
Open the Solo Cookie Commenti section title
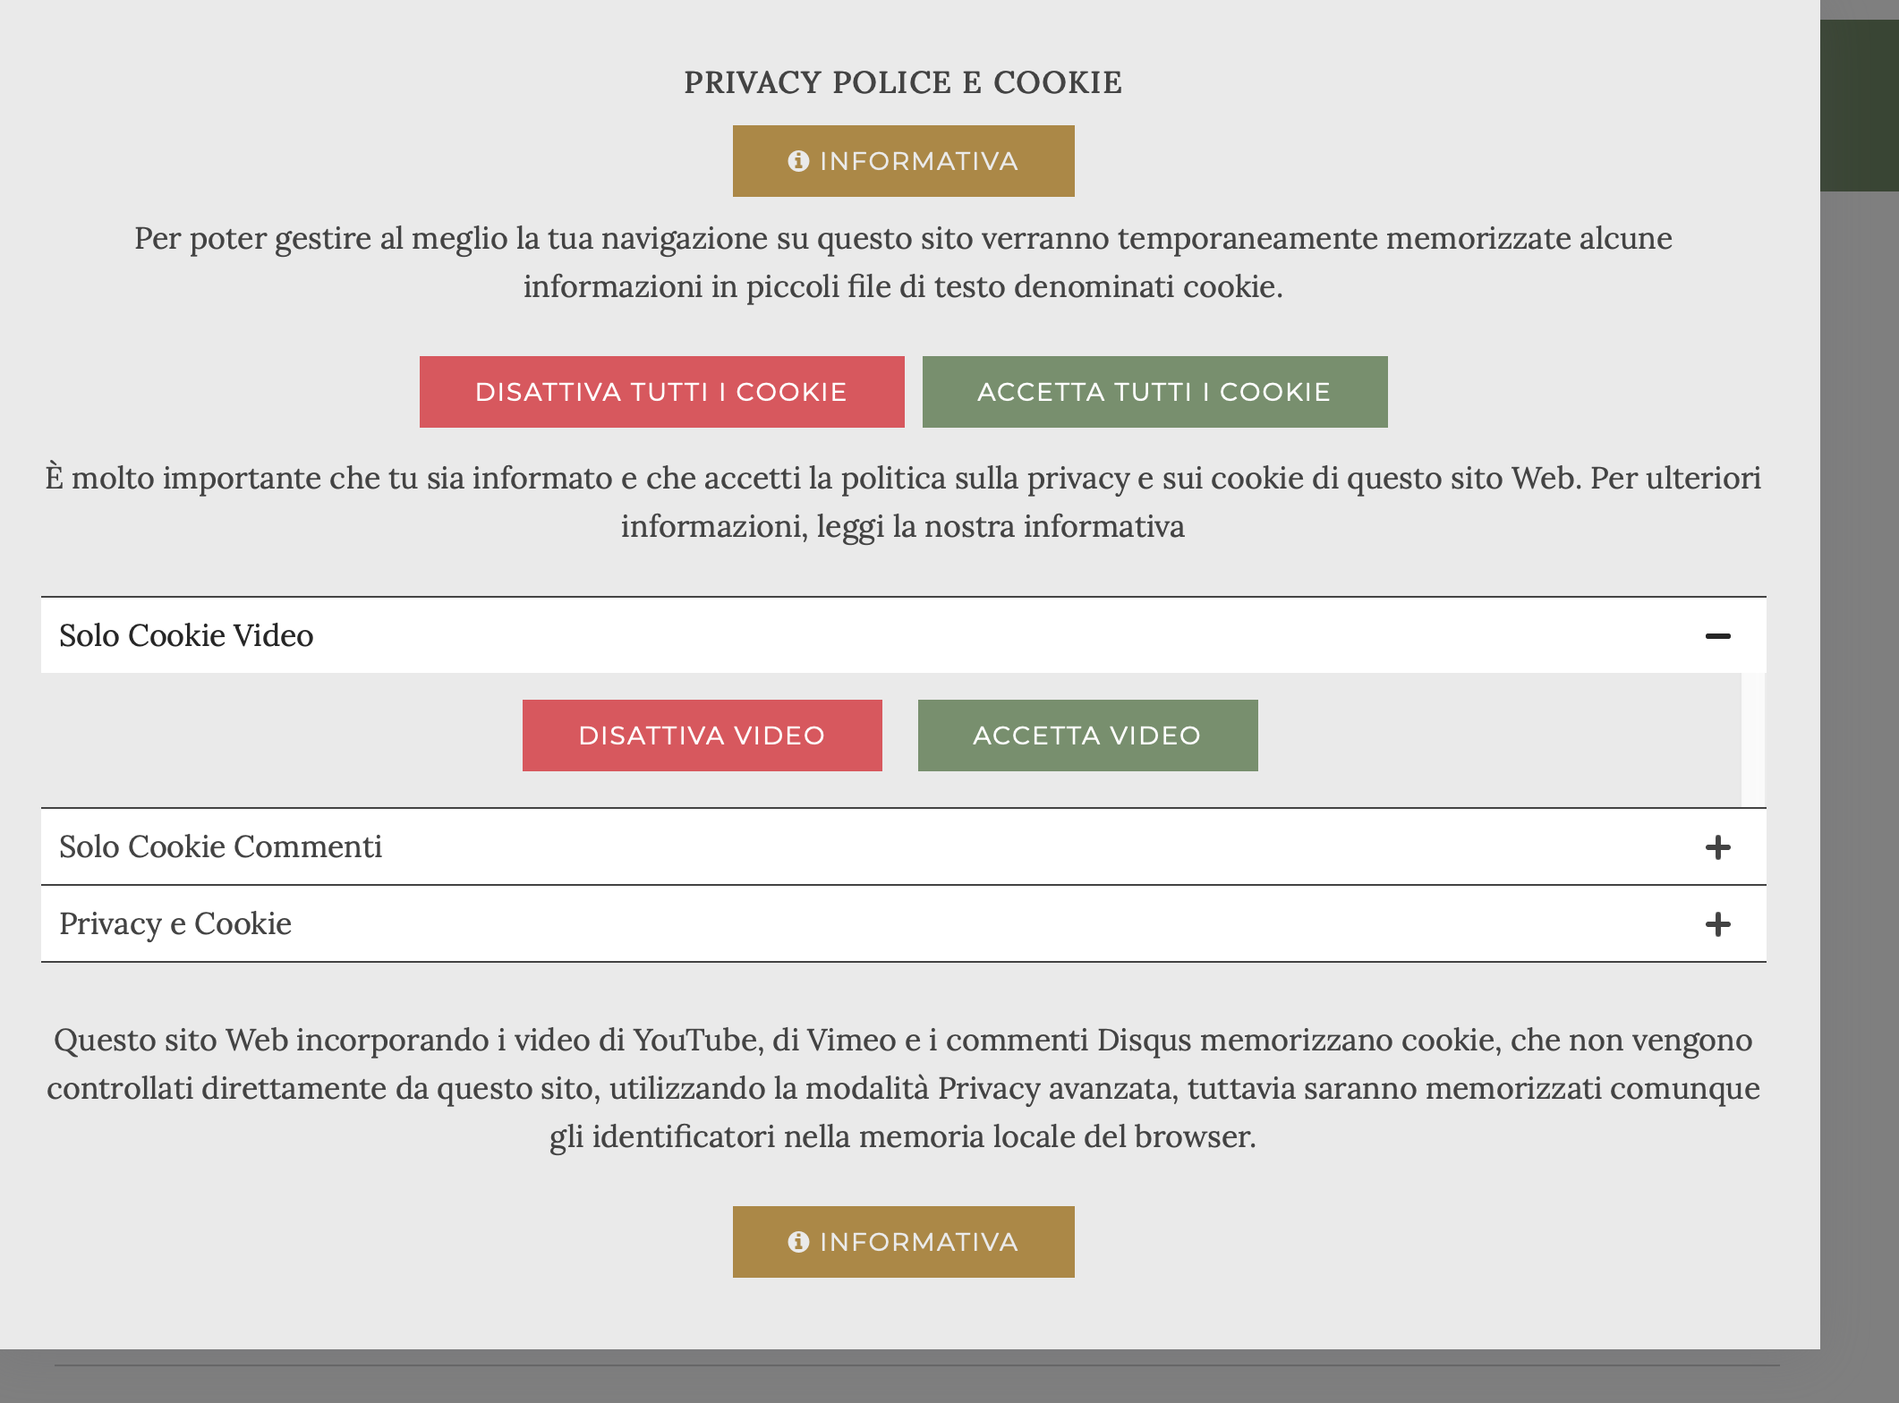tap(220, 847)
